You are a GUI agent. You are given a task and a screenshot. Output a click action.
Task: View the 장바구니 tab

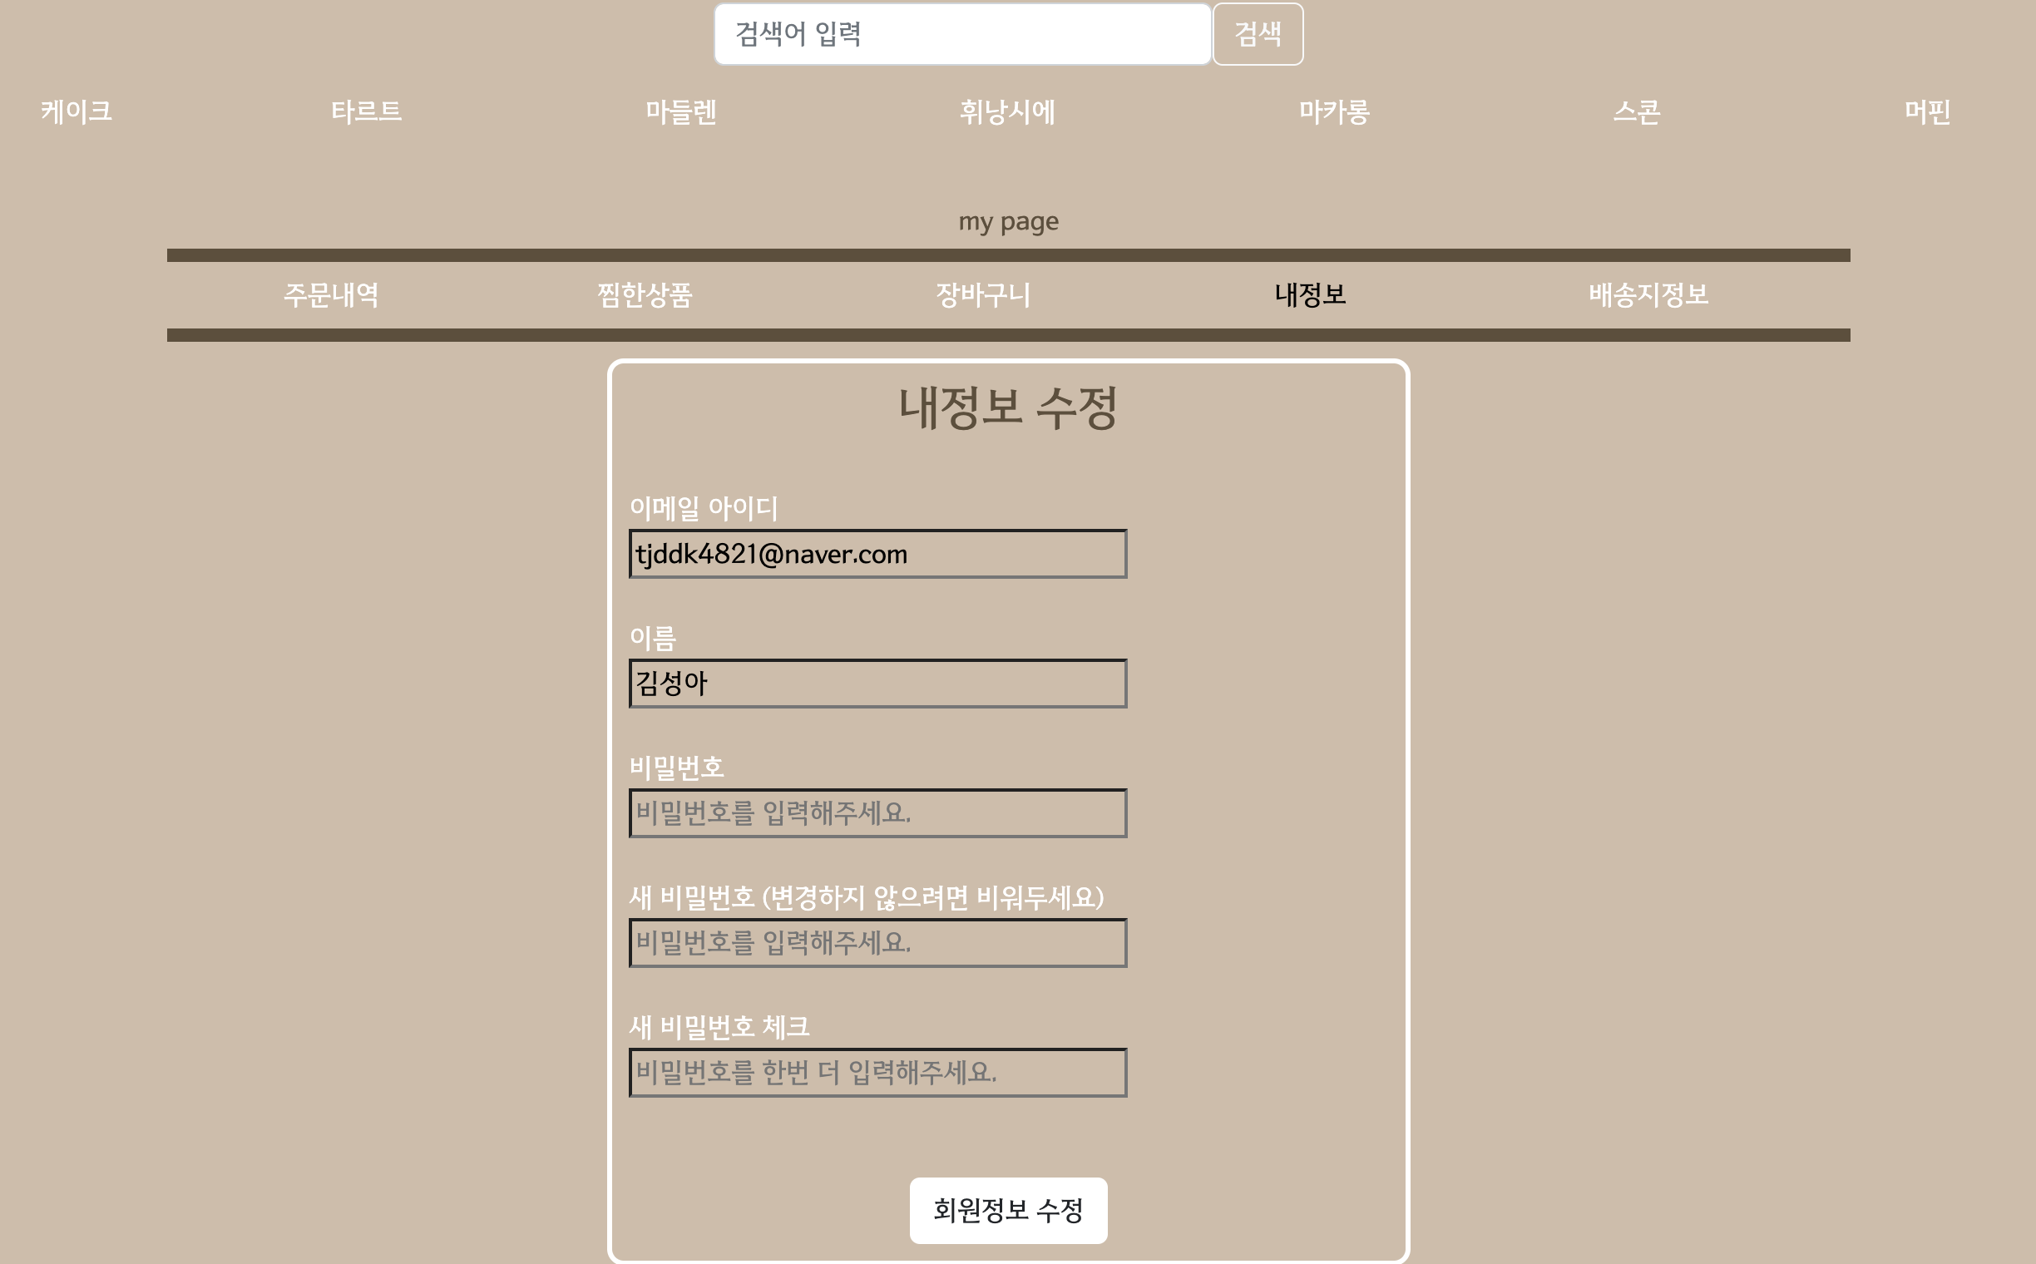tap(982, 294)
